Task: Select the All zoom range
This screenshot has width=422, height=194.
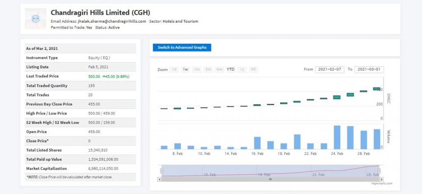Action: pos(253,70)
